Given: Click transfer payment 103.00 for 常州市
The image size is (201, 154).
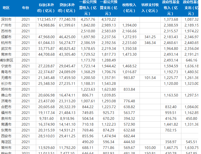Looking at the screenshot, I should pos(150,148).
